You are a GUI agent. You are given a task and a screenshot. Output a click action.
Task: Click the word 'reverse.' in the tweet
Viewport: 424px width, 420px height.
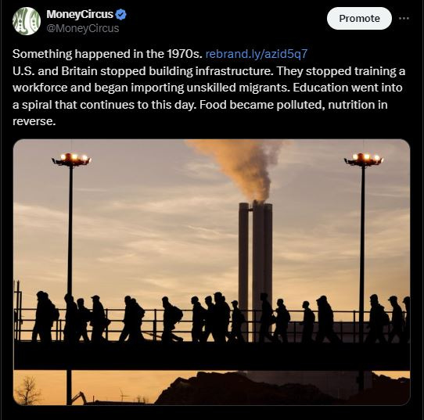34,121
